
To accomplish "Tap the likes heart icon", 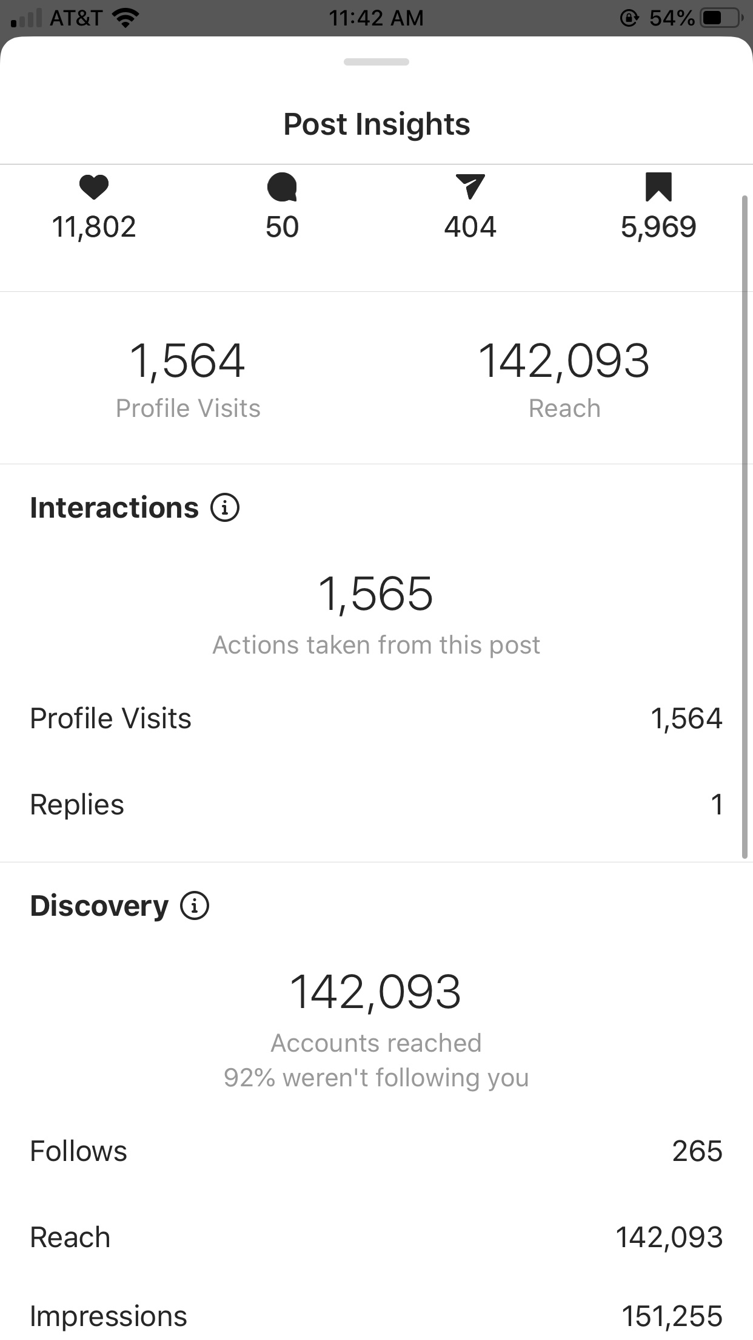I will point(94,187).
